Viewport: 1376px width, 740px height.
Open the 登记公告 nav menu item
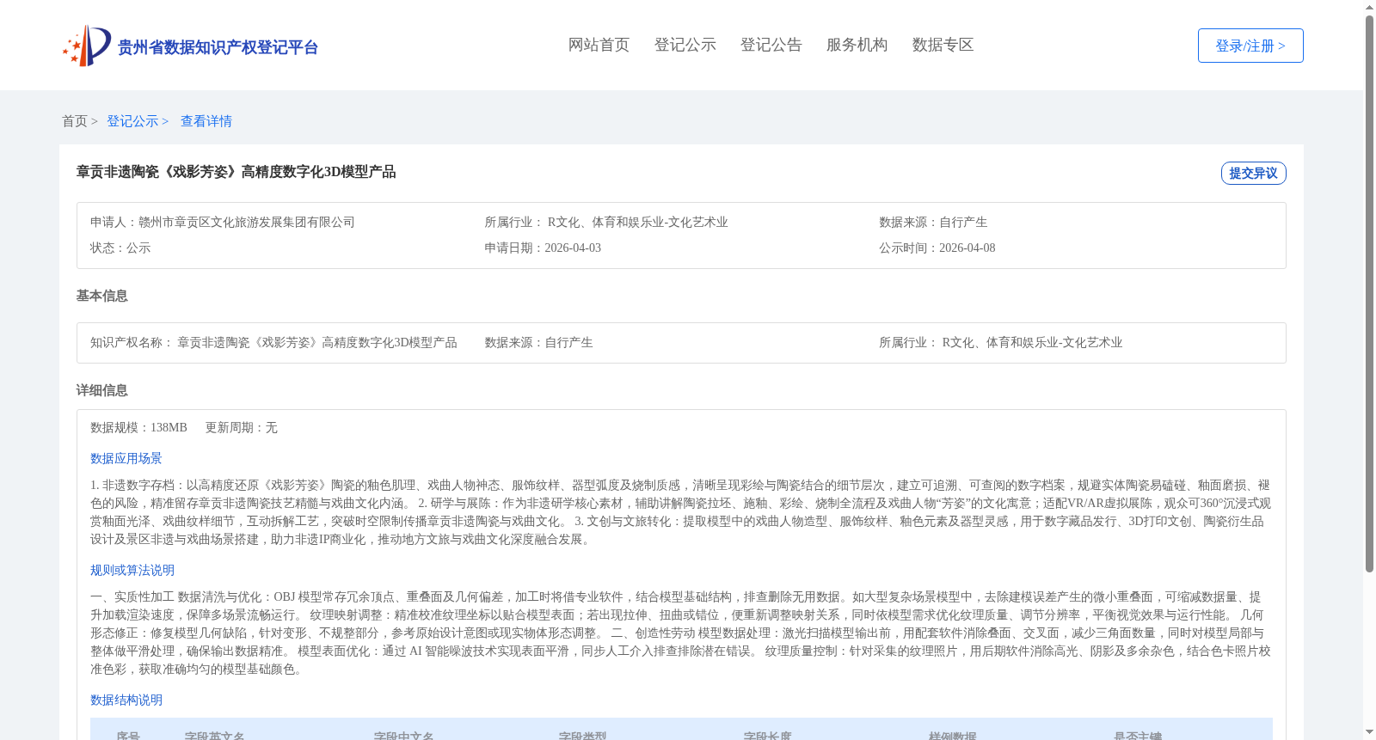771,45
